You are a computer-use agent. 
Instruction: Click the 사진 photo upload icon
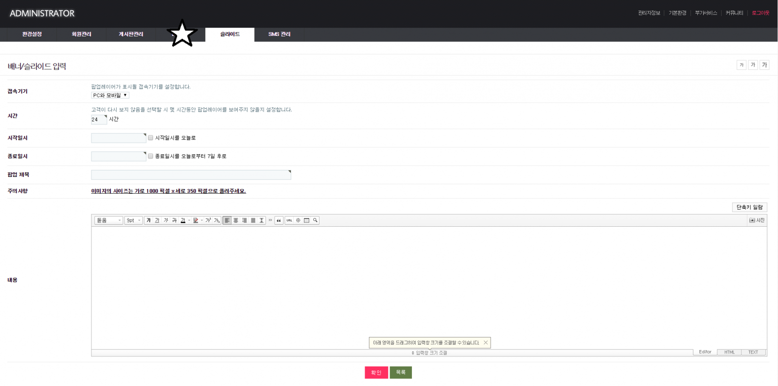(x=757, y=220)
